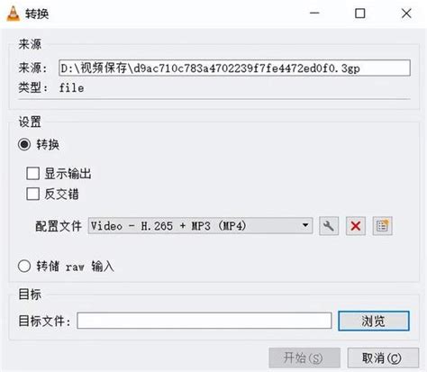The image size is (427, 372).
Task: Enable the 显示输出 checkbox
Action: pos(32,173)
